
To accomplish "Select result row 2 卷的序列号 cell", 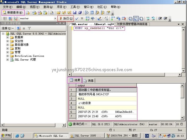I will pos(106,94).
